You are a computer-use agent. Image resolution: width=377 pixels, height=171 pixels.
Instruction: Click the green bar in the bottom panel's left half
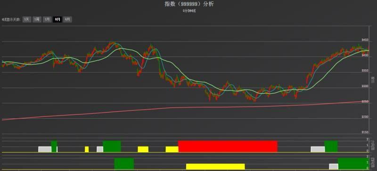pos(124,163)
